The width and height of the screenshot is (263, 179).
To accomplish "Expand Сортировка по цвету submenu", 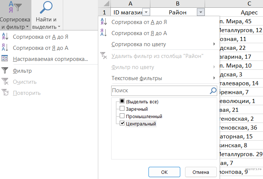I will 163,44.
